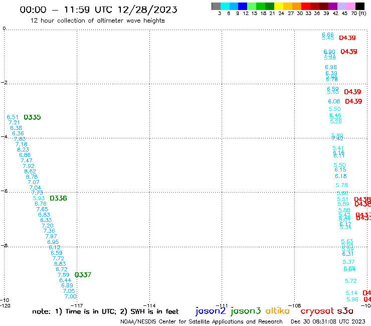Select the yellow 24 ft legend swatch

pos(279,6)
